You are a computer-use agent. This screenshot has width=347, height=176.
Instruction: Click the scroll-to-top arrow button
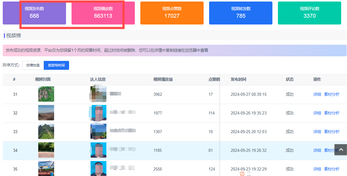[x=341, y=150]
